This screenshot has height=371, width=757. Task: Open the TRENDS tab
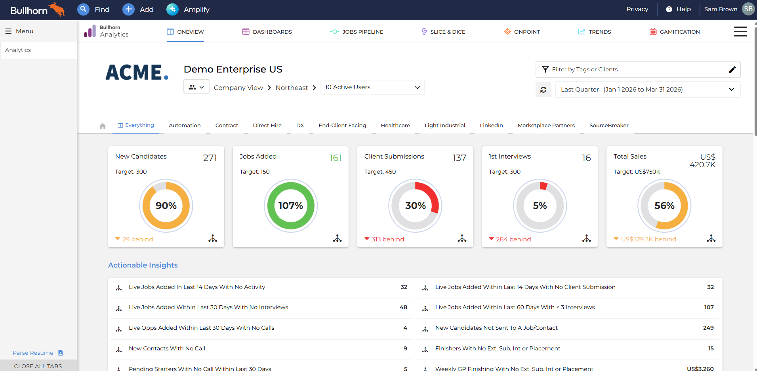pos(594,32)
